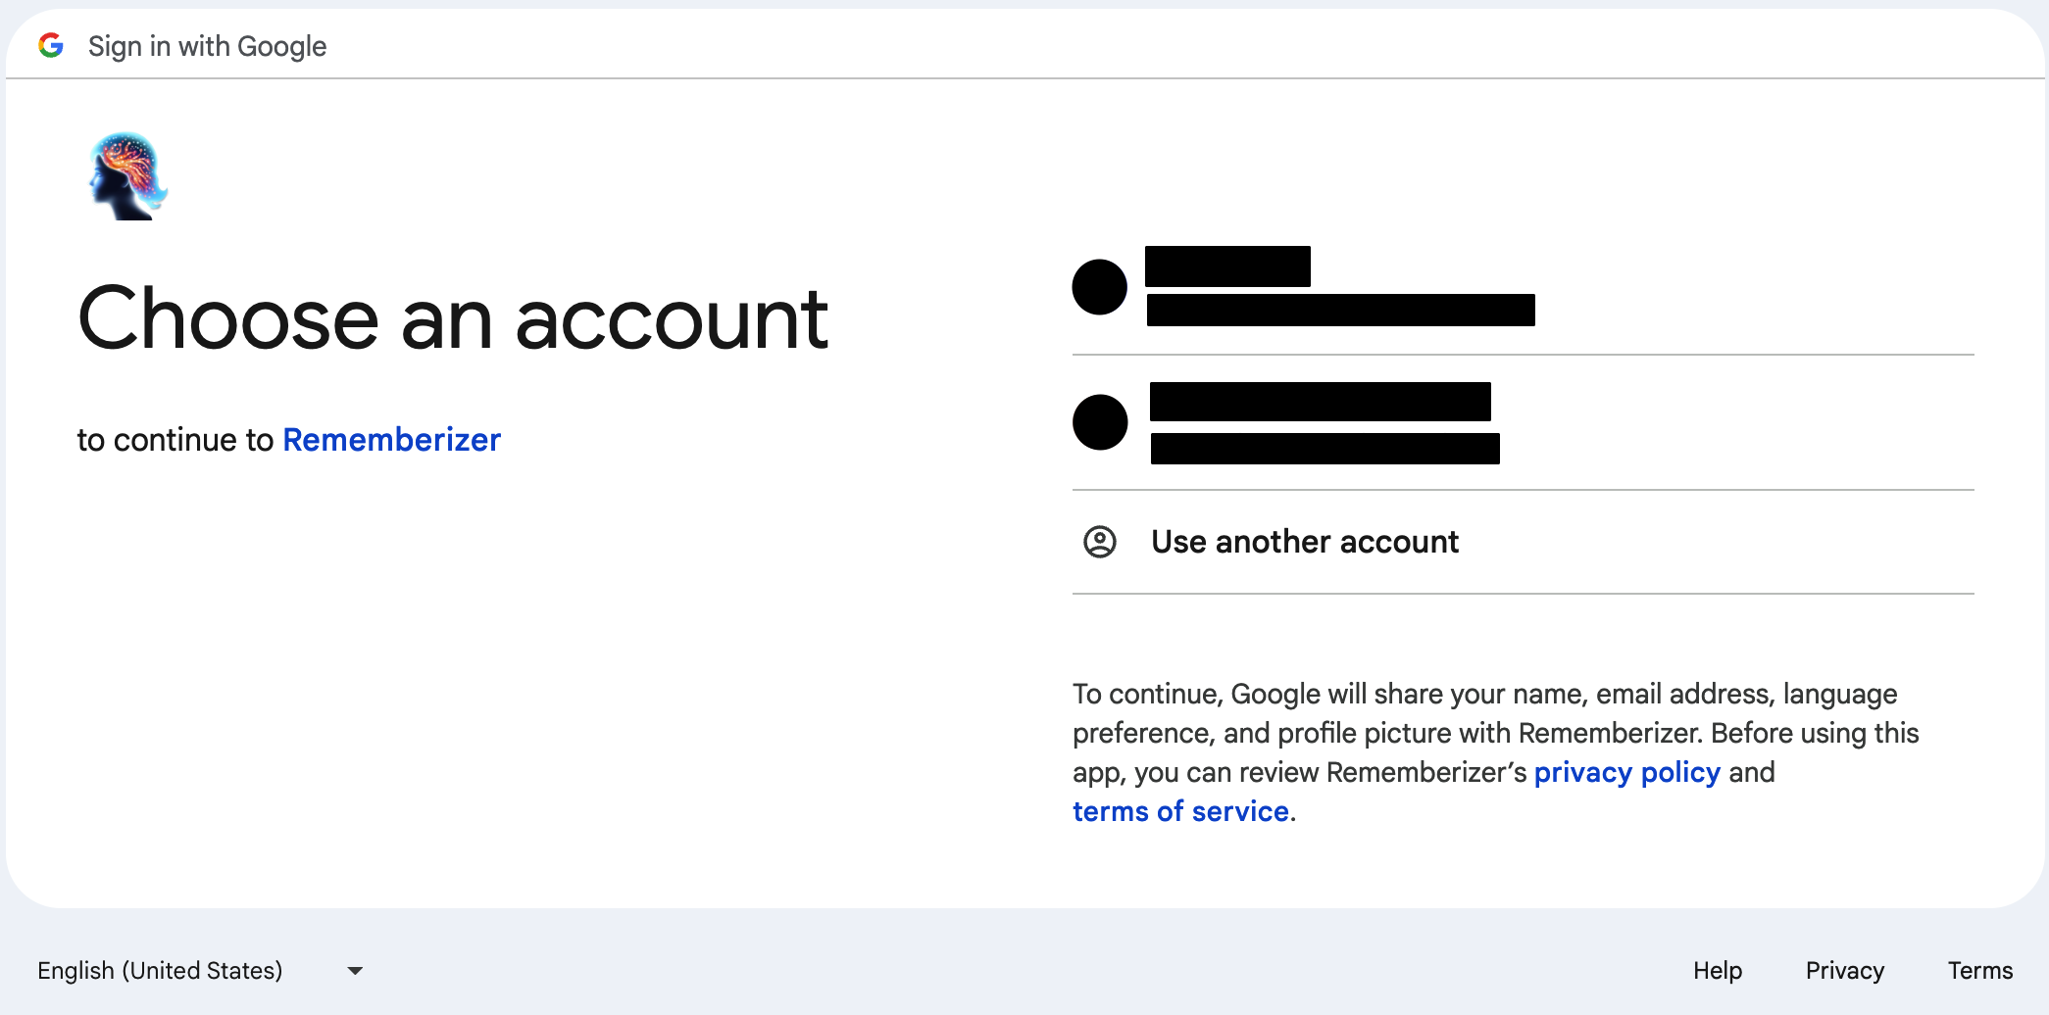This screenshot has width=2049, height=1015.
Task: Open Rememberizer's terms of service
Action: click(x=1180, y=811)
